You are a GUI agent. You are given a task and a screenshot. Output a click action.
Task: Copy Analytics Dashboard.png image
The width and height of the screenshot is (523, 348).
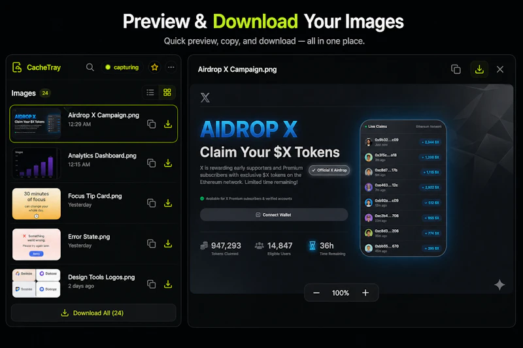point(152,163)
